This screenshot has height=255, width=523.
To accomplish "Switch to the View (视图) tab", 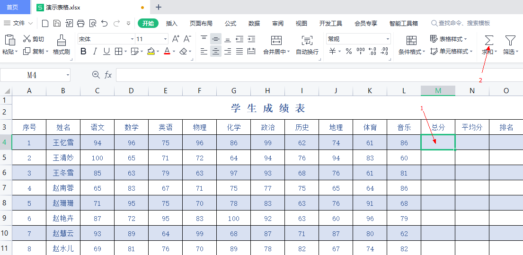I will click(x=301, y=23).
